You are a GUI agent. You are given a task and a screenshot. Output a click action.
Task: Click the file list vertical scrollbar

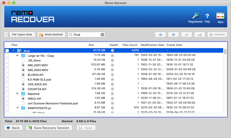pyautogui.click(x=225, y=51)
